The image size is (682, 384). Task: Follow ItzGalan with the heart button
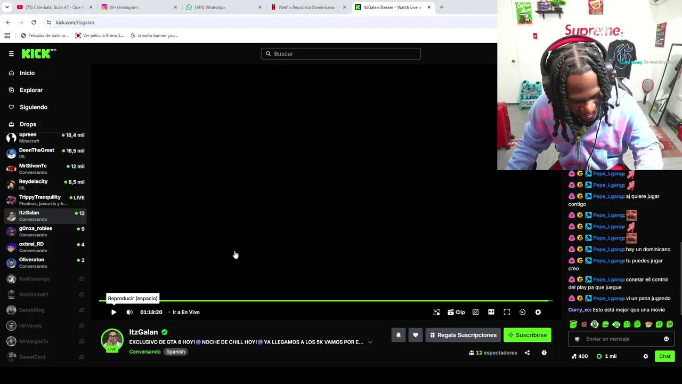tap(416, 335)
